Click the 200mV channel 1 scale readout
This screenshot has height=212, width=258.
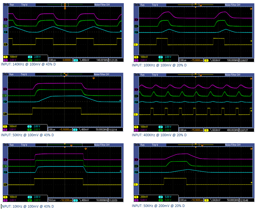[x=144, y=197]
